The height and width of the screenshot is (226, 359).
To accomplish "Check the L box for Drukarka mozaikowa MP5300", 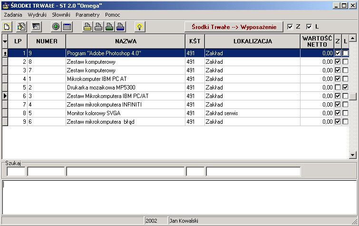I will (346, 88).
